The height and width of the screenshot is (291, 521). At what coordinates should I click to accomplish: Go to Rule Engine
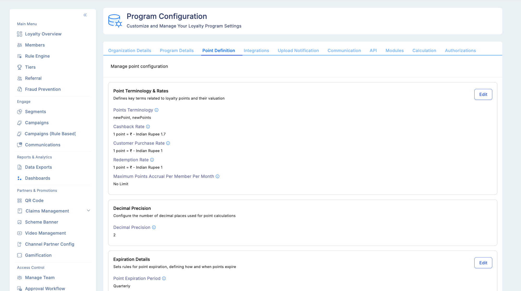pos(37,56)
